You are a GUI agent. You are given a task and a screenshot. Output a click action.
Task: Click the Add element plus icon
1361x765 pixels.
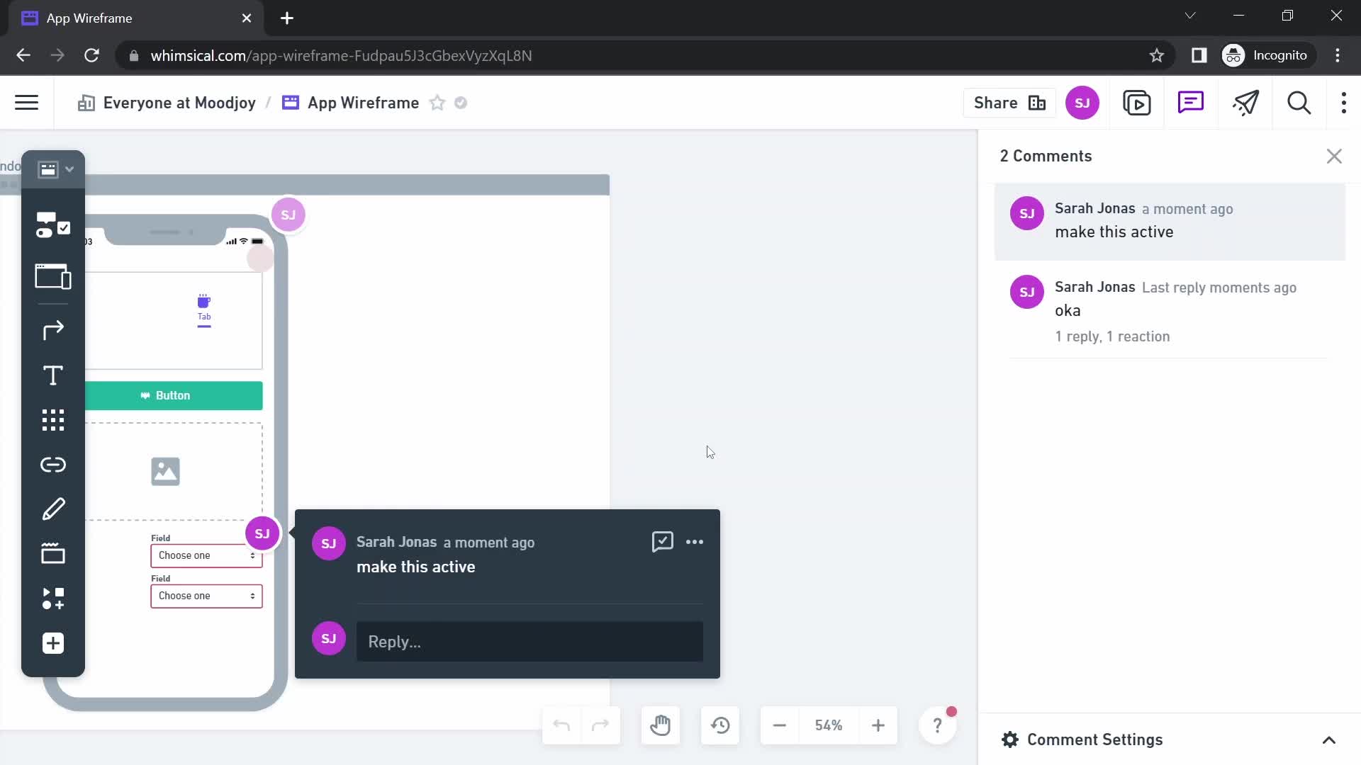(x=52, y=644)
